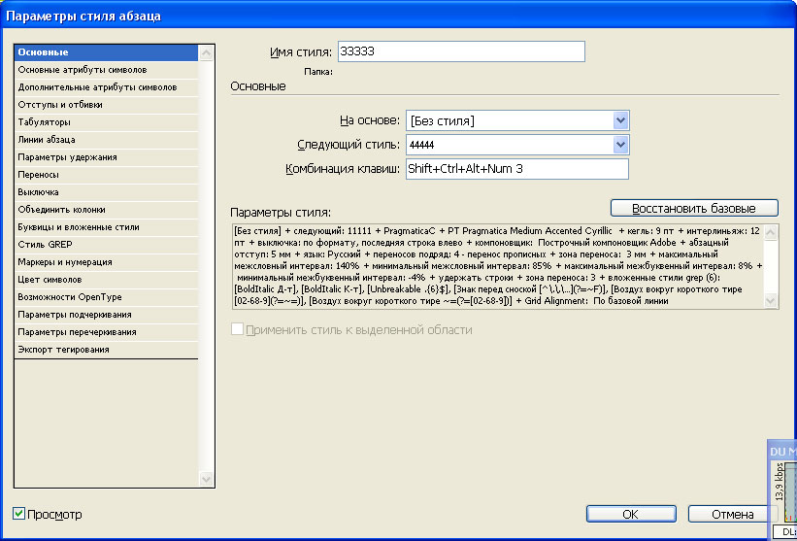The width and height of the screenshot is (797, 541).
Task: Select Объединить колонки entry
Action: (106, 210)
